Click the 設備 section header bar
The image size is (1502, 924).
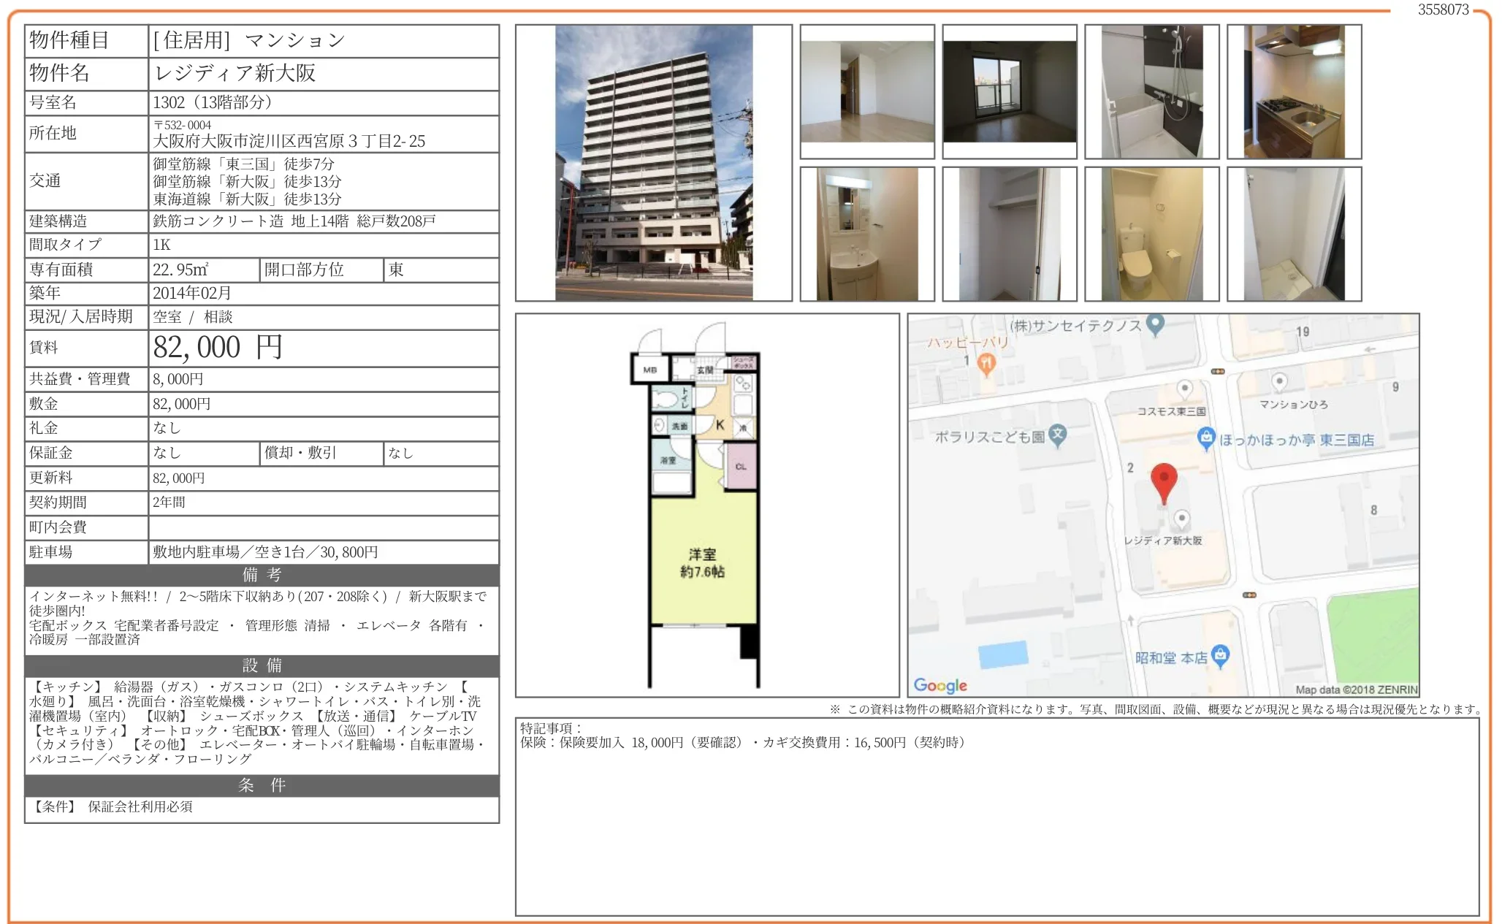(262, 665)
